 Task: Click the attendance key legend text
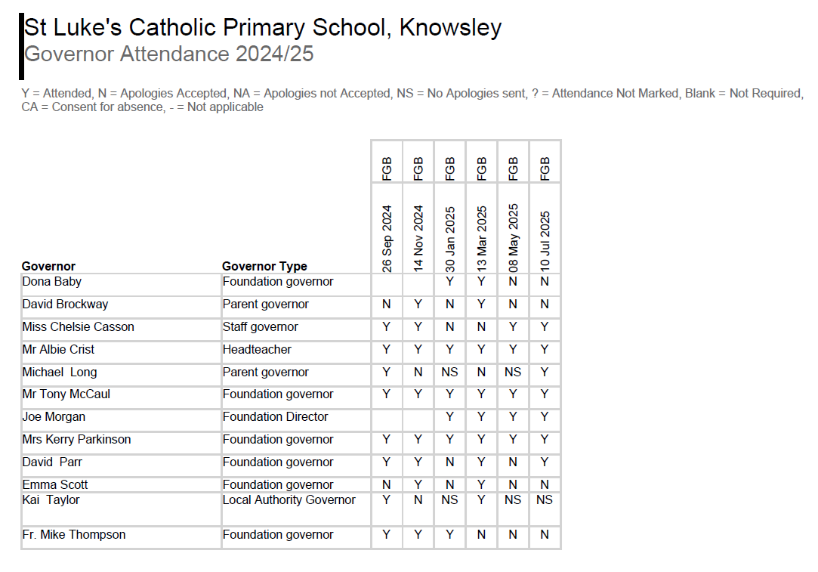click(412, 100)
